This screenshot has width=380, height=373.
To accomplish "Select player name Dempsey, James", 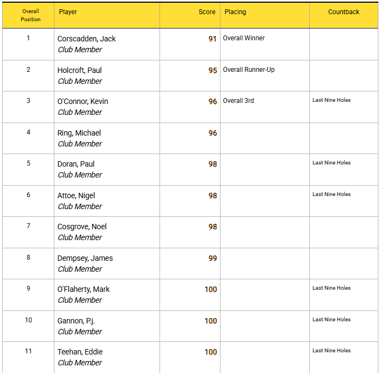I will click(85, 258).
